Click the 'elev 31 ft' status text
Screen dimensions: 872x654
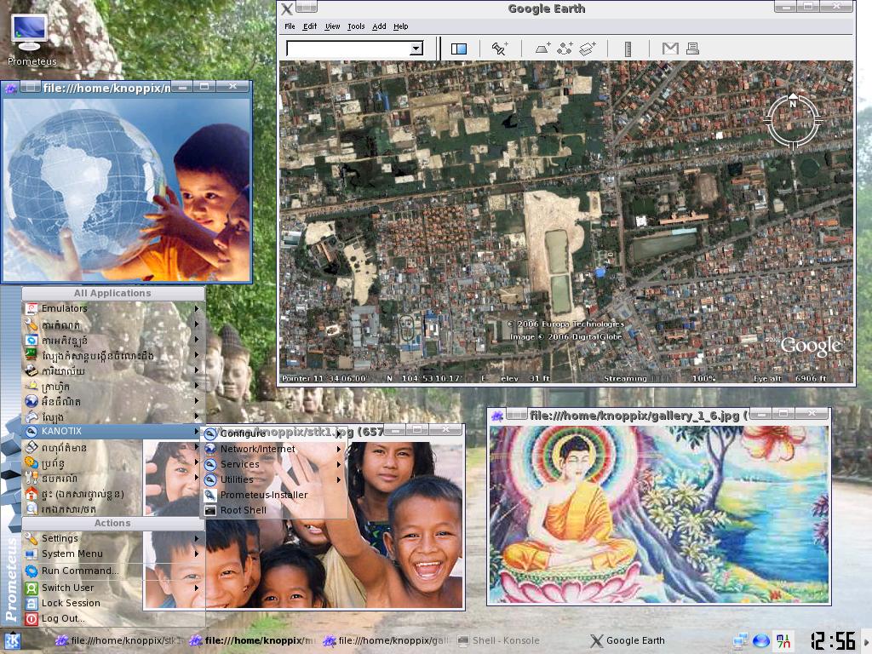(x=525, y=379)
